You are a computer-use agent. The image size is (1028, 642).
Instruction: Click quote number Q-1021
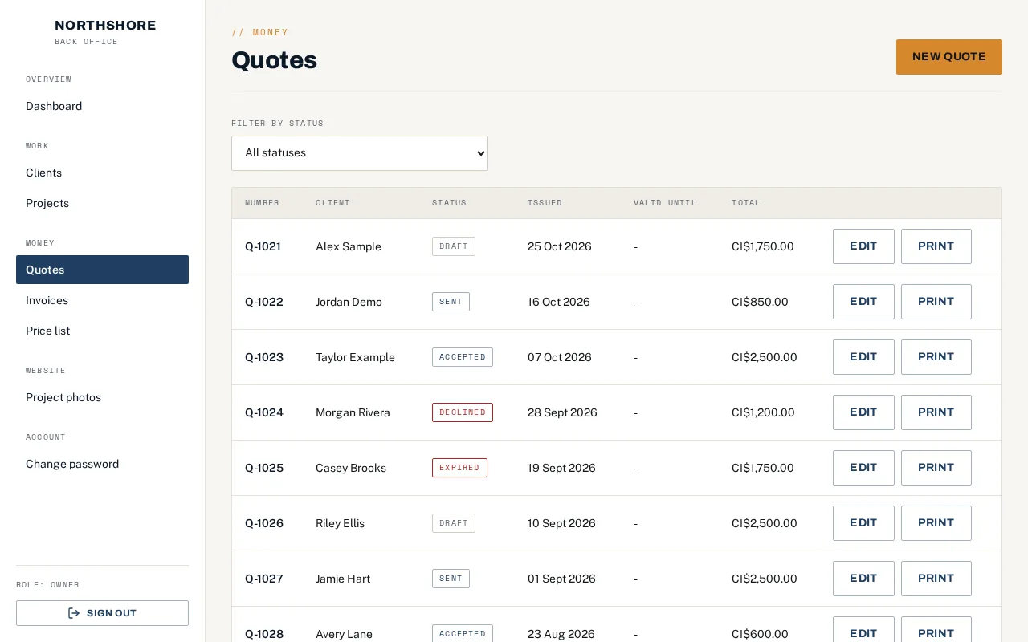point(263,246)
